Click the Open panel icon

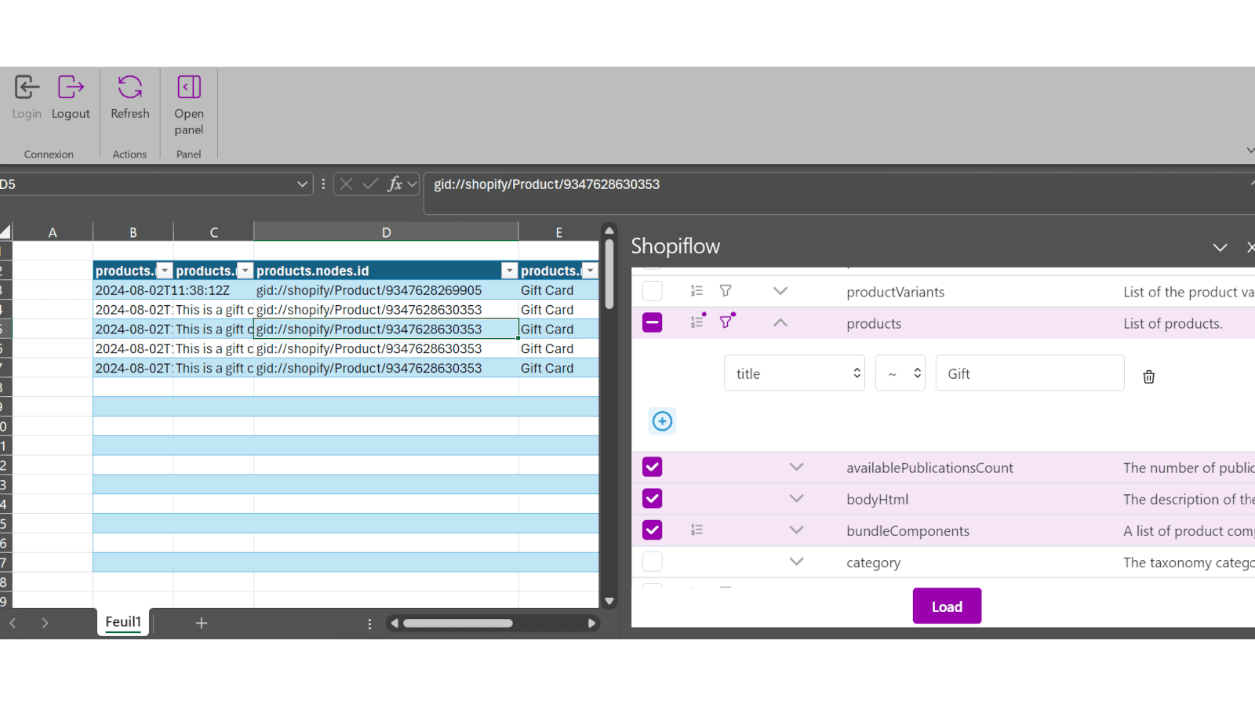pyautogui.click(x=188, y=87)
